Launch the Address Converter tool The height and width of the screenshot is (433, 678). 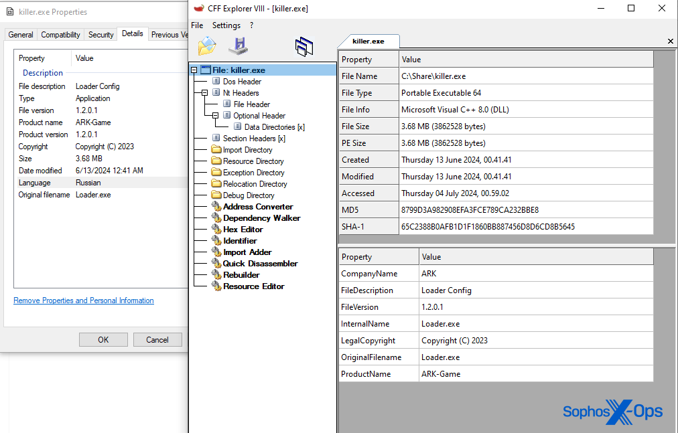tap(258, 207)
